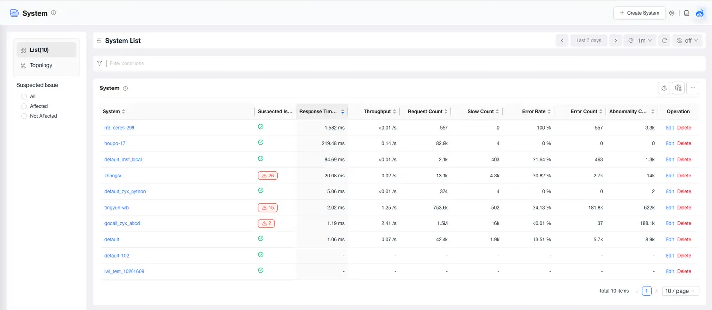The height and width of the screenshot is (310, 712).
Task: Select the All suspected issue radio
Action: (x=24, y=97)
